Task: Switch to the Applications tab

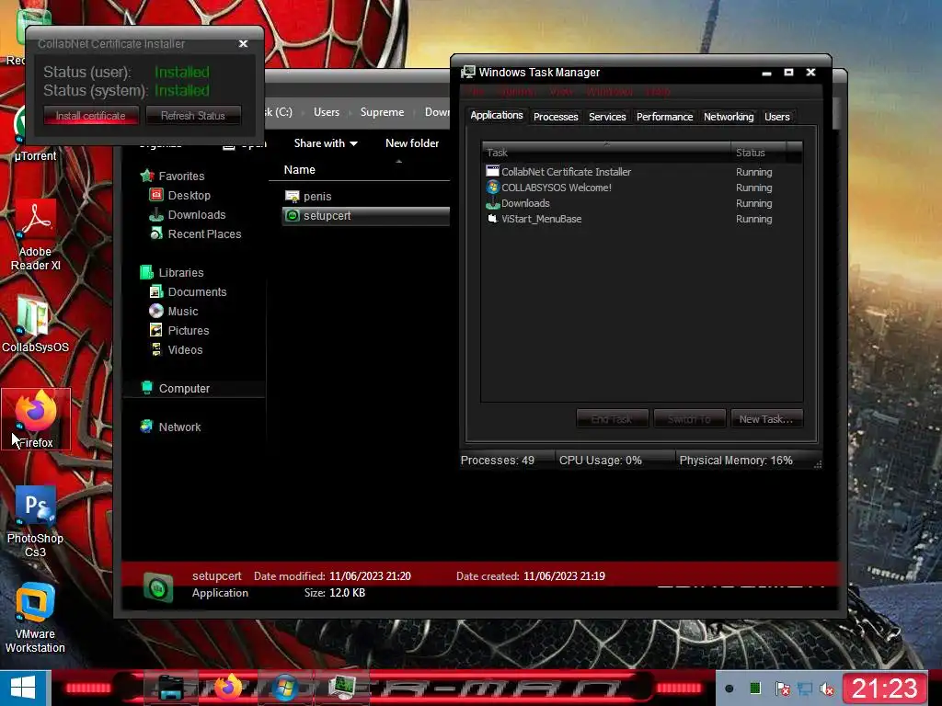Action: pyautogui.click(x=496, y=115)
